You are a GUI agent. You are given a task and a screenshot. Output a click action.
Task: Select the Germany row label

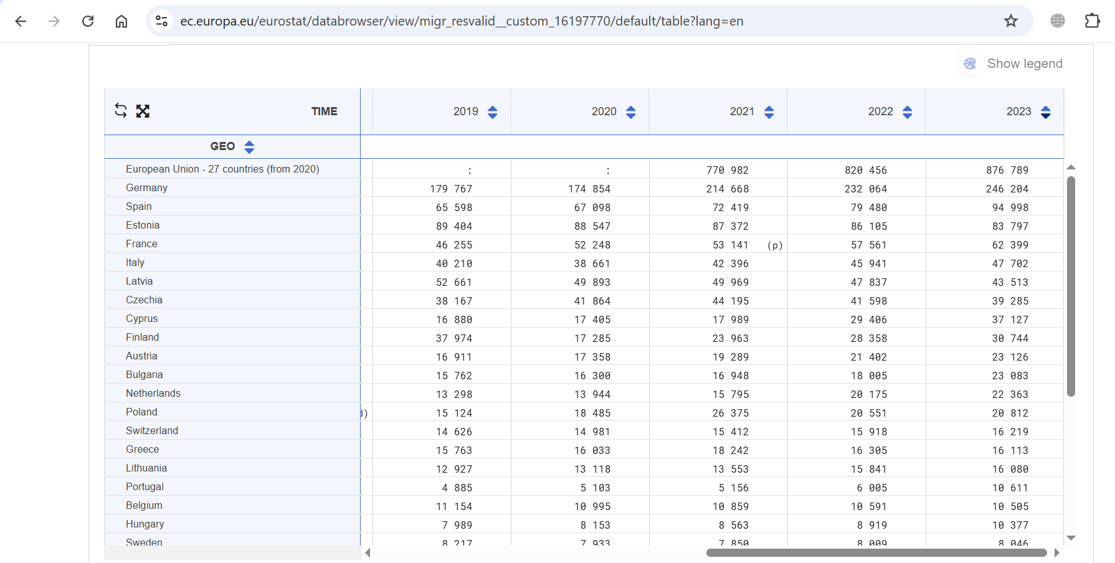point(146,187)
